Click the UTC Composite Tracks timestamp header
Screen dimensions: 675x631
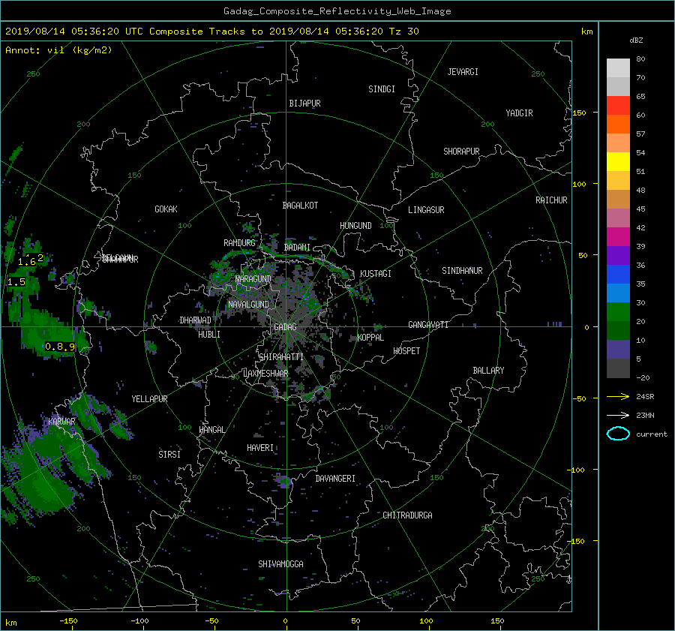(211, 32)
